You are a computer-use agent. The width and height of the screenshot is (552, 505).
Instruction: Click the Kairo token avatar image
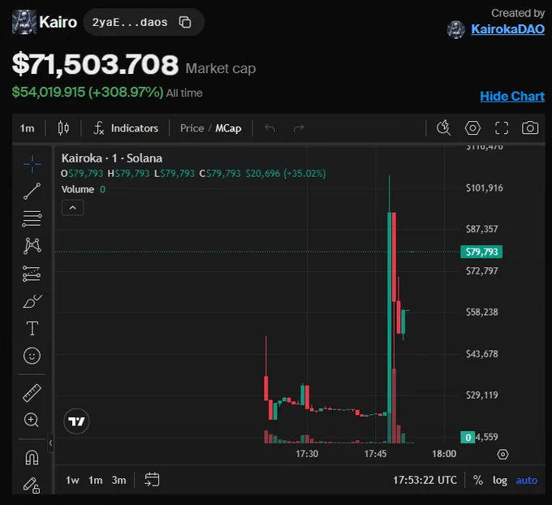click(24, 22)
